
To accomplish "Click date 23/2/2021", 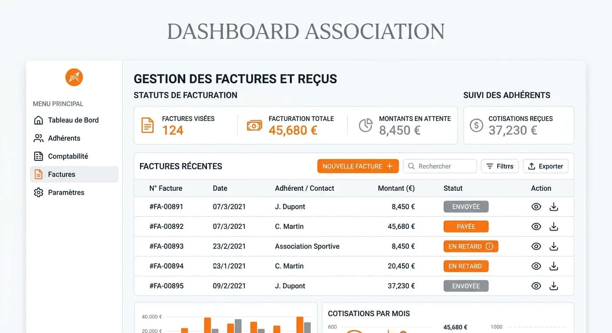I will point(229,246).
